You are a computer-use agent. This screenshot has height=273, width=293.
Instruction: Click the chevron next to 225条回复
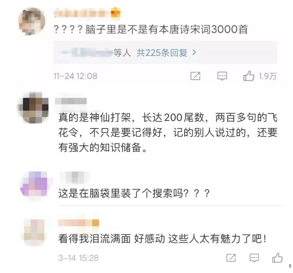click(194, 53)
